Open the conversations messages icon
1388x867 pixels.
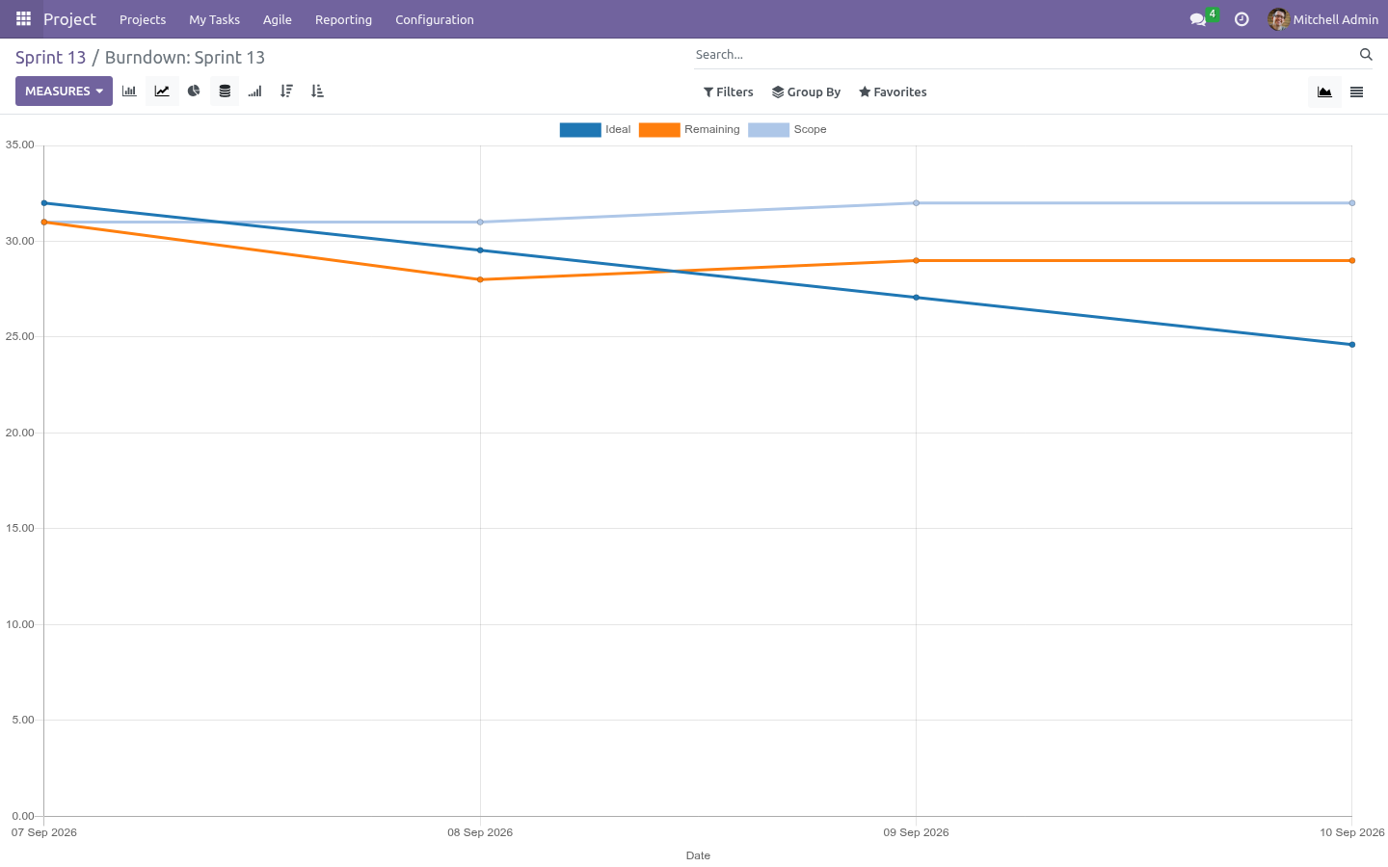pyautogui.click(x=1198, y=19)
